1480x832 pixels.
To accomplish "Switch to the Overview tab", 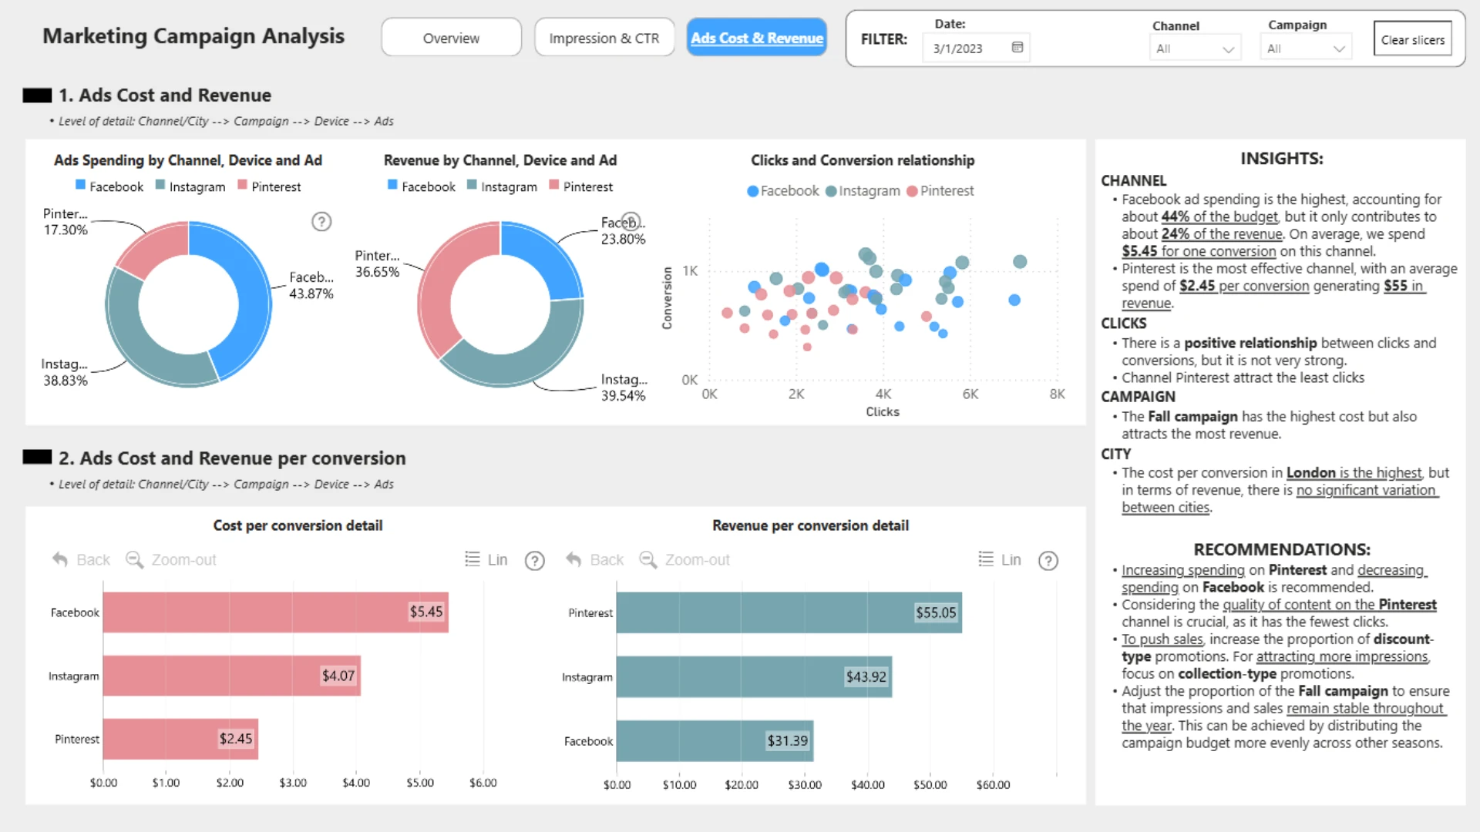I will pos(451,38).
